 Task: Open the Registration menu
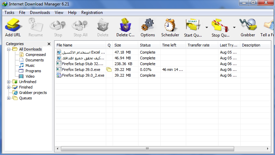92,13
